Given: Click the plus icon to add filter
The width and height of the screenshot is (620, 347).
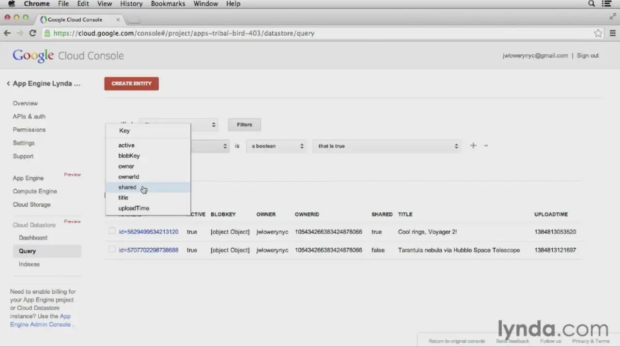Looking at the screenshot, I should click(x=473, y=146).
